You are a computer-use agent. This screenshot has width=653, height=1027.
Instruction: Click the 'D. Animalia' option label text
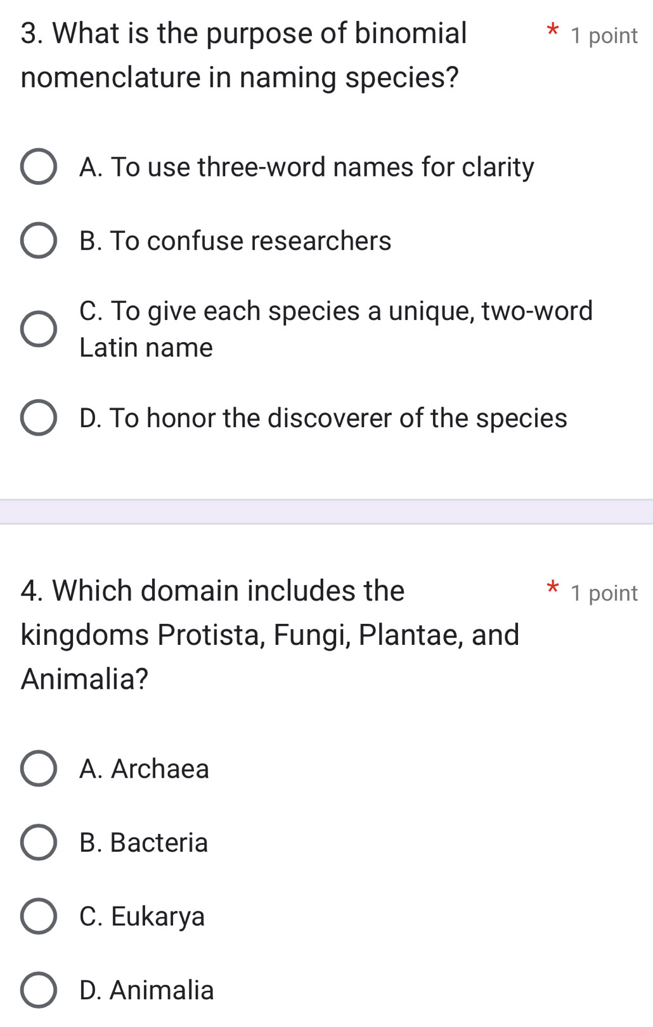click(x=146, y=990)
